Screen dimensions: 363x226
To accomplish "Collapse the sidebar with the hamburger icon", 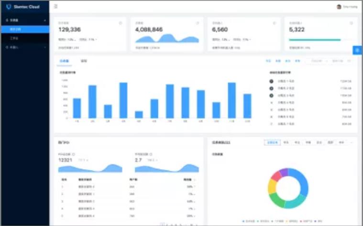I will (55, 7).
